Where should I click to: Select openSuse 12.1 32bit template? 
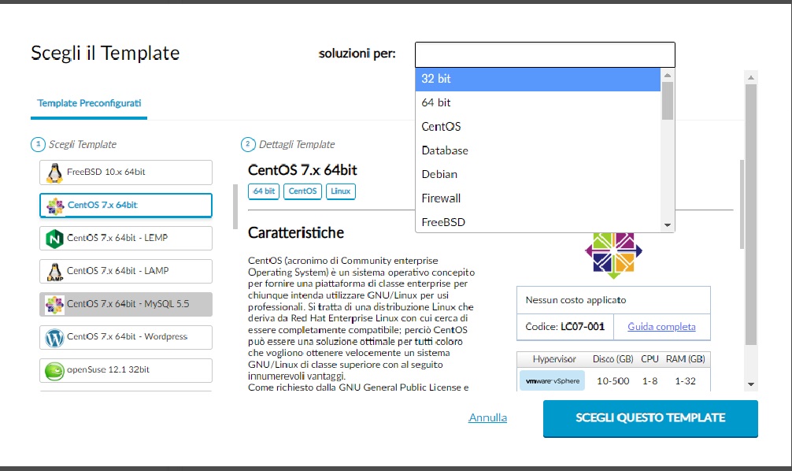[x=126, y=370]
